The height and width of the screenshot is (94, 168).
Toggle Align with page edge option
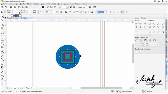tap(141, 40)
